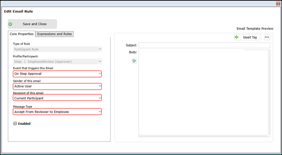Close the Edit Email Rule window
Viewport: 282px width, 155px height.
click(278, 3)
